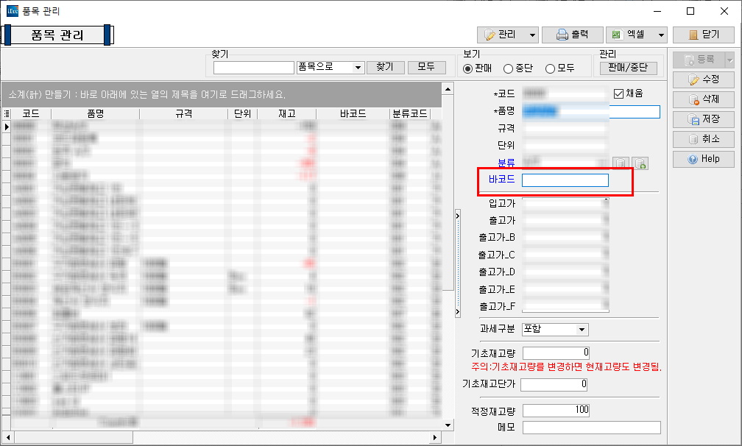Expand the 과세구분 combo box
This screenshot has height=446, width=742.
tap(582, 330)
